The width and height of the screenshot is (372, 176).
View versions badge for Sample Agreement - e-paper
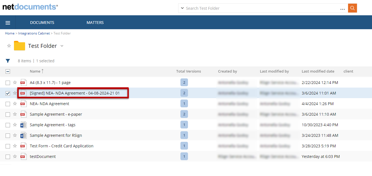(184, 114)
